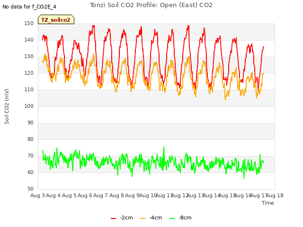
Task: Click the 70 y-axis tick value
Action: click(x=30, y=156)
